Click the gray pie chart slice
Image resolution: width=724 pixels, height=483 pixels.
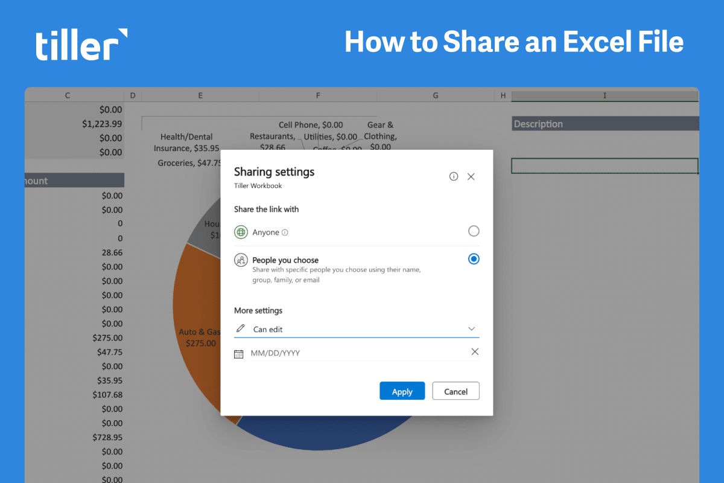[x=205, y=232]
